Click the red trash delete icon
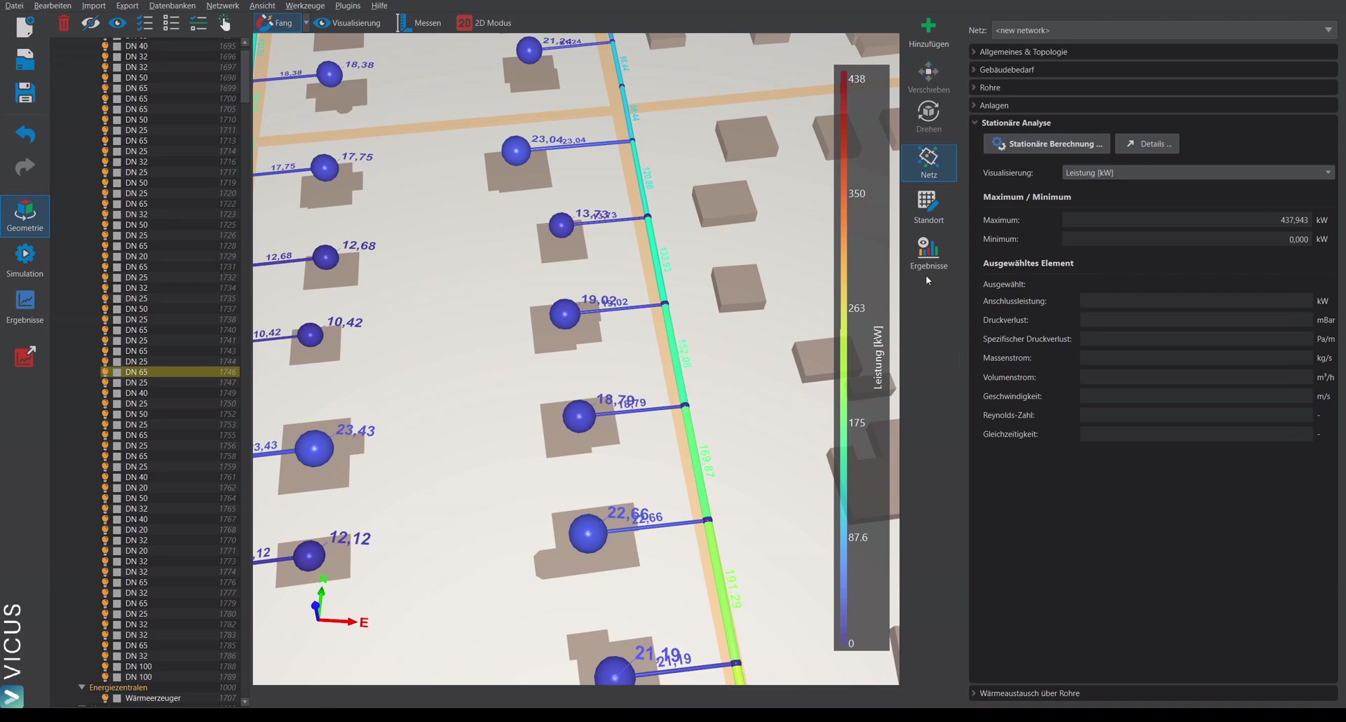 pyautogui.click(x=64, y=23)
